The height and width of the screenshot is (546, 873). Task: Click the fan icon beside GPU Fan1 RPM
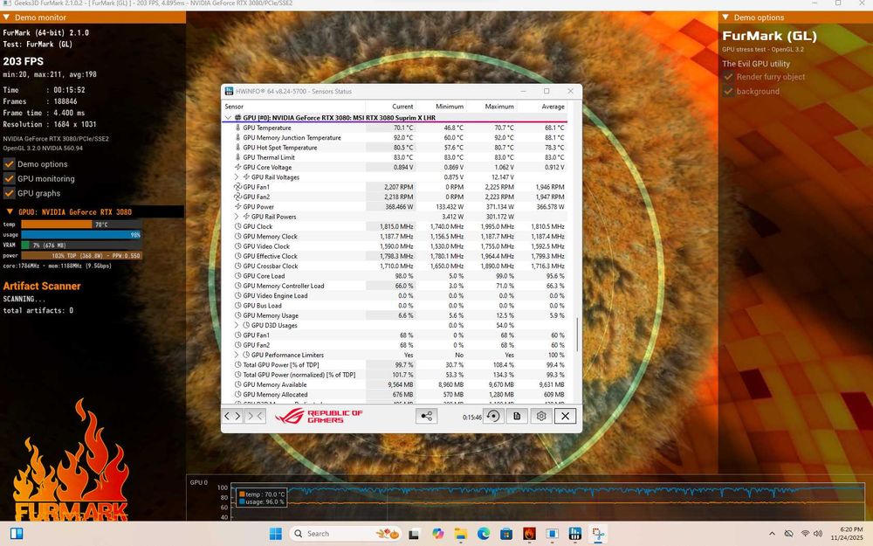(237, 187)
